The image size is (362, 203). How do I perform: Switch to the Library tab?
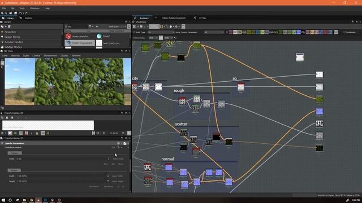8,18
